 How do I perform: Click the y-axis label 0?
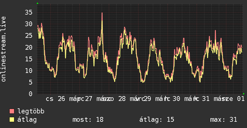click(31, 94)
